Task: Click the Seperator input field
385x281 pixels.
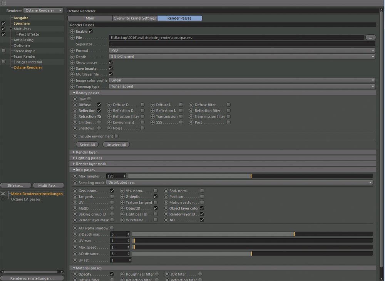Action: click(242, 44)
